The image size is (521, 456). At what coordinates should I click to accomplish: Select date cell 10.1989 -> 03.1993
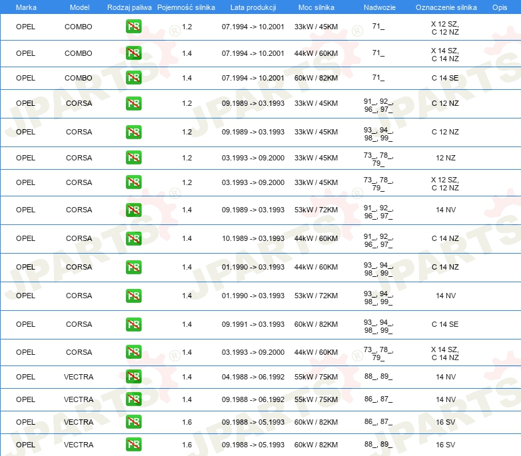253,238
